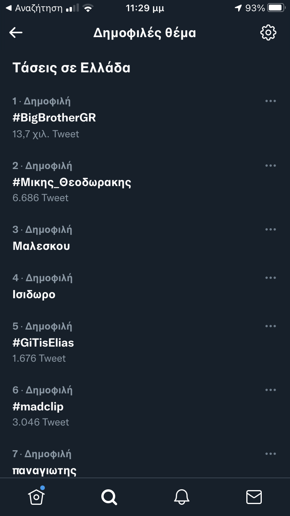Expand options menu for #madclip trend
This screenshot has width=290, height=516.
coord(270,390)
